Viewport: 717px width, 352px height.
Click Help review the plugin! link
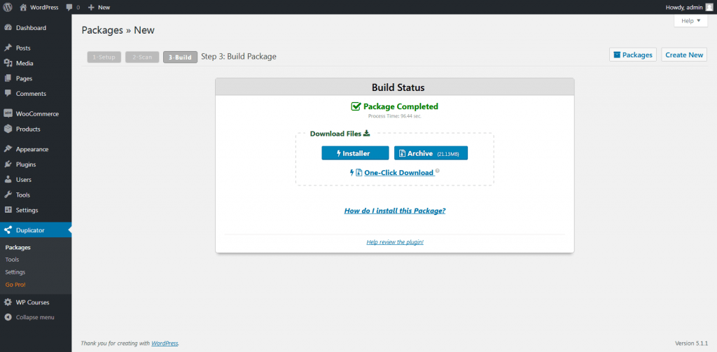pos(395,242)
